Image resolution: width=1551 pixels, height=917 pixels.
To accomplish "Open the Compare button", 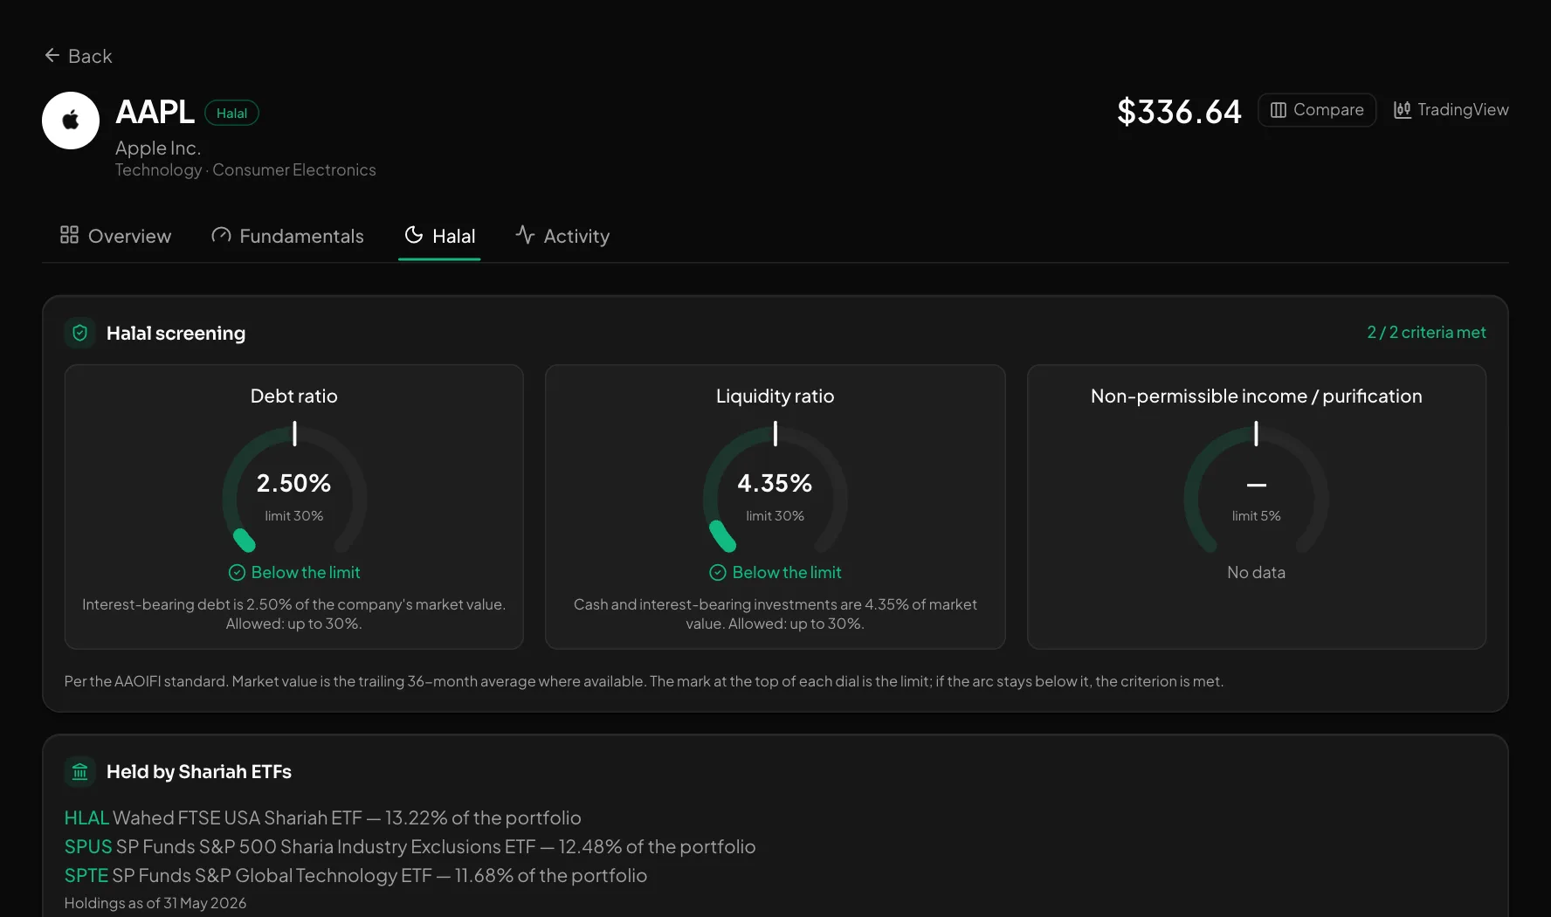I will [1317, 110].
